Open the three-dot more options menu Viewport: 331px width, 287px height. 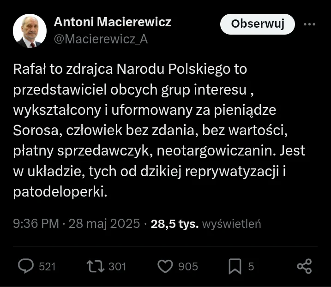pos(309,24)
